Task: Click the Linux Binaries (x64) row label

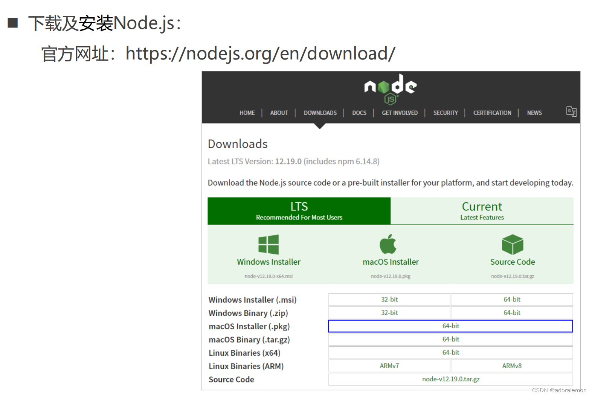Action: click(244, 353)
